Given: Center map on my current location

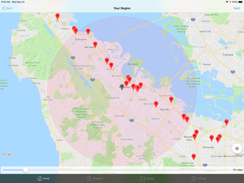Looking at the screenshot, I should [237, 149].
